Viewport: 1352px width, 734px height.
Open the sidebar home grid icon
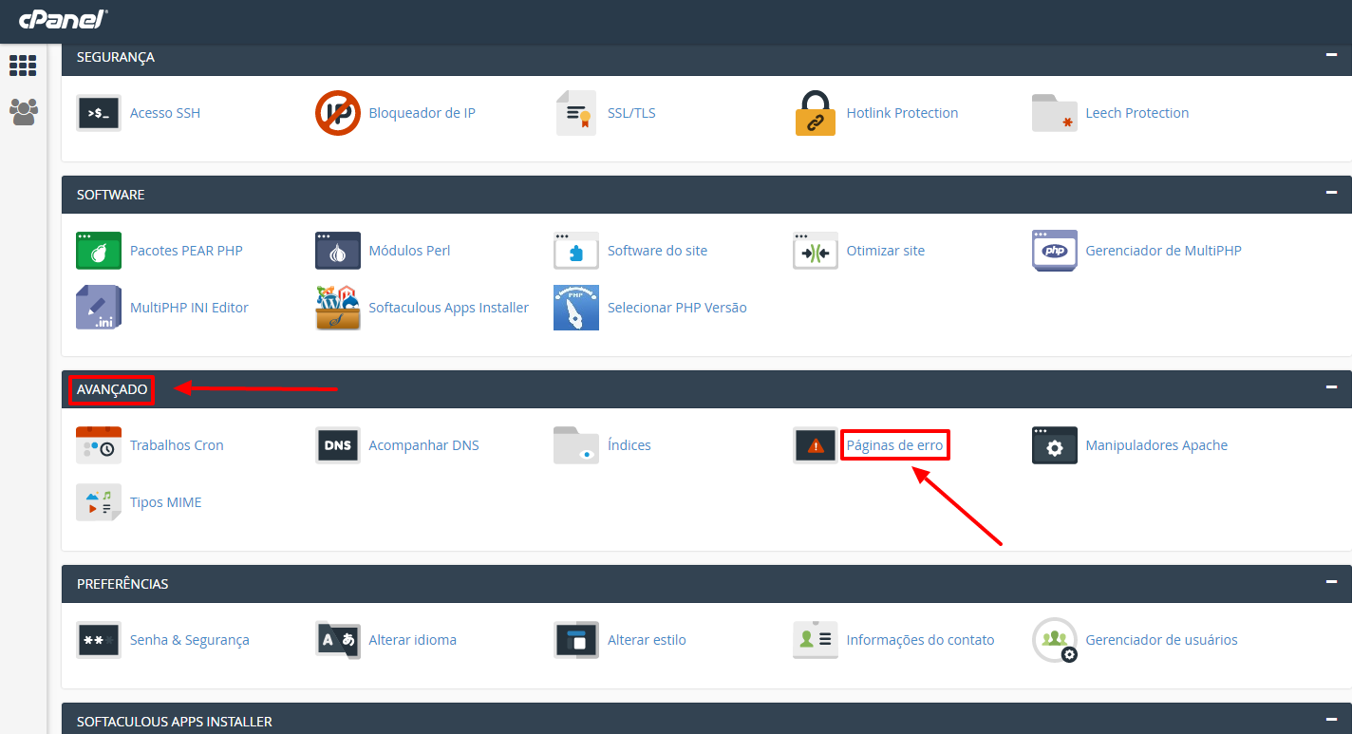point(23,66)
